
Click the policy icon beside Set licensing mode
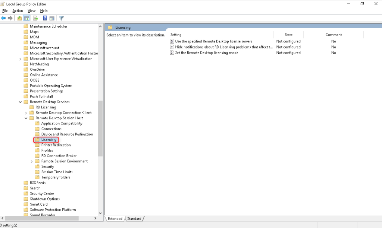[172, 53]
